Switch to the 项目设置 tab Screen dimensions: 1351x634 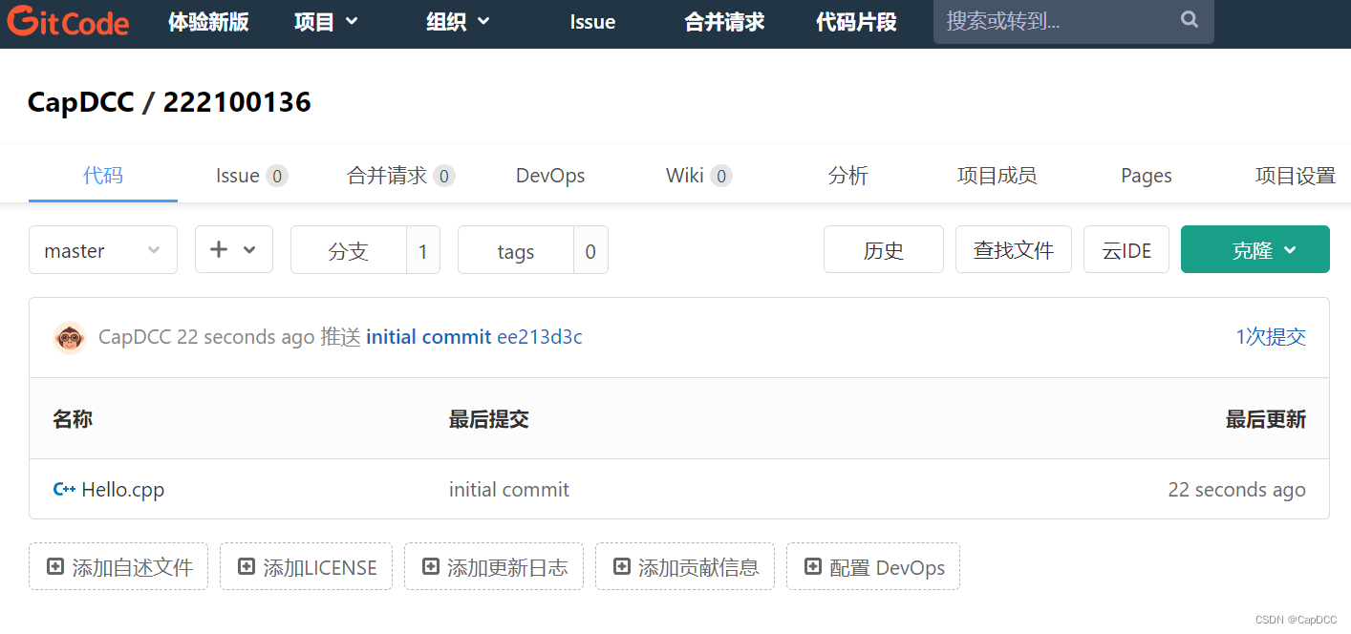[1296, 176]
